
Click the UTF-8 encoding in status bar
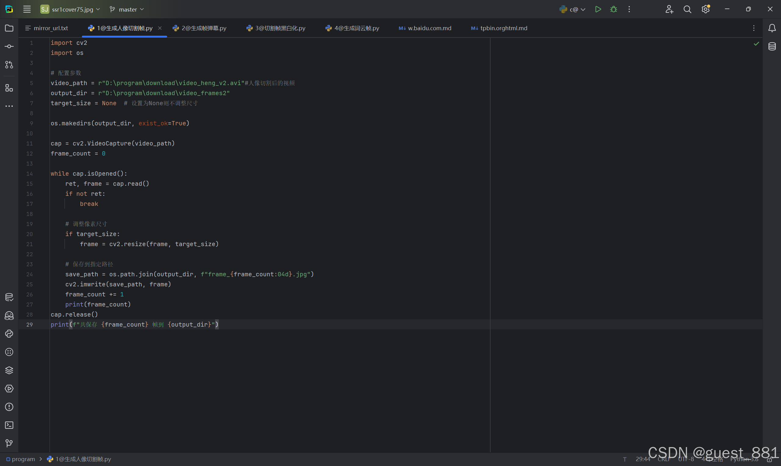[686, 459]
